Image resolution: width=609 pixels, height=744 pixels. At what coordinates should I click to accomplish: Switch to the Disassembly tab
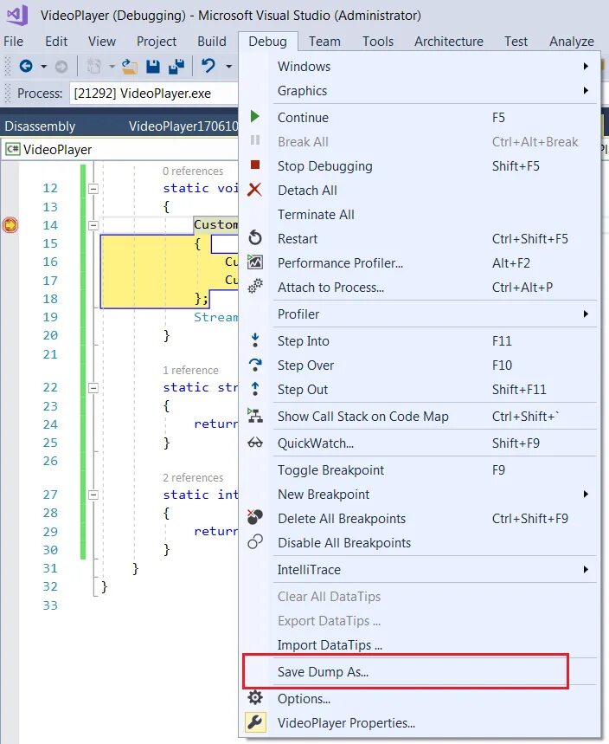tap(41, 126)
